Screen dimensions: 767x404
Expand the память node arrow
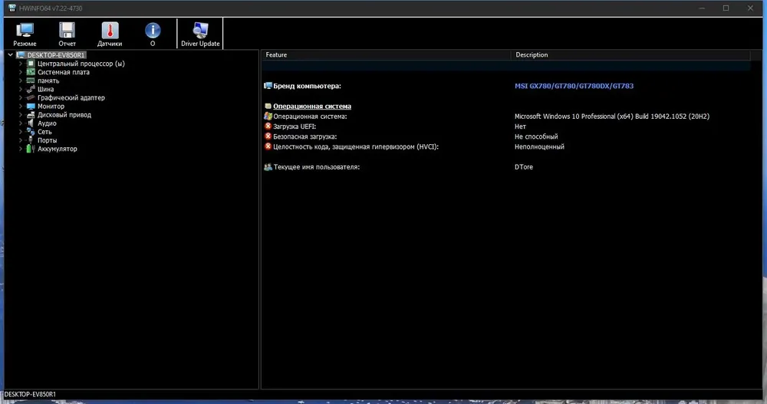coord(20,80)
